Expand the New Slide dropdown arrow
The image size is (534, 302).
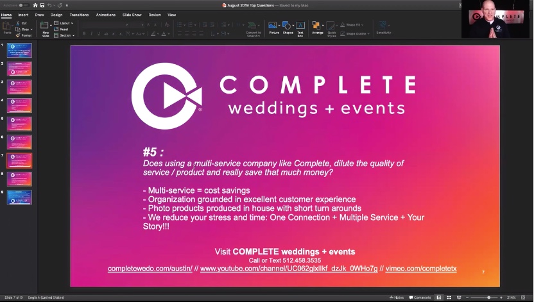(51, 26)
